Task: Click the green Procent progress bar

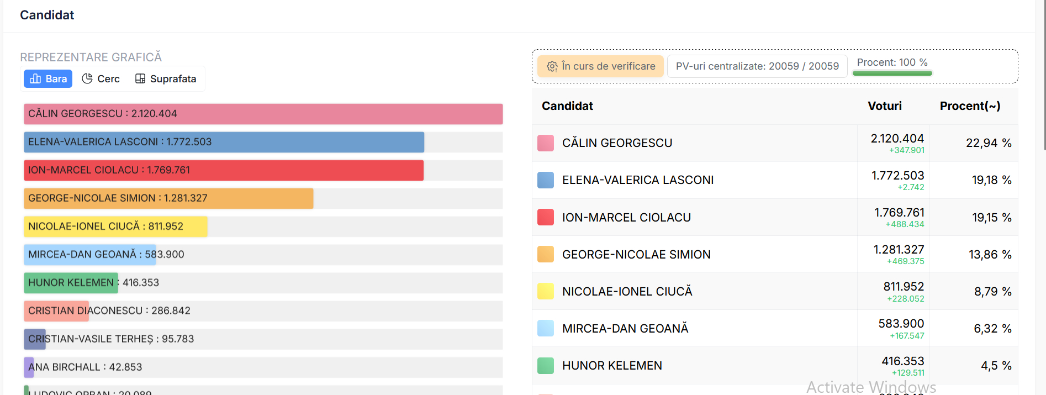Action: (x=892, y=73)
